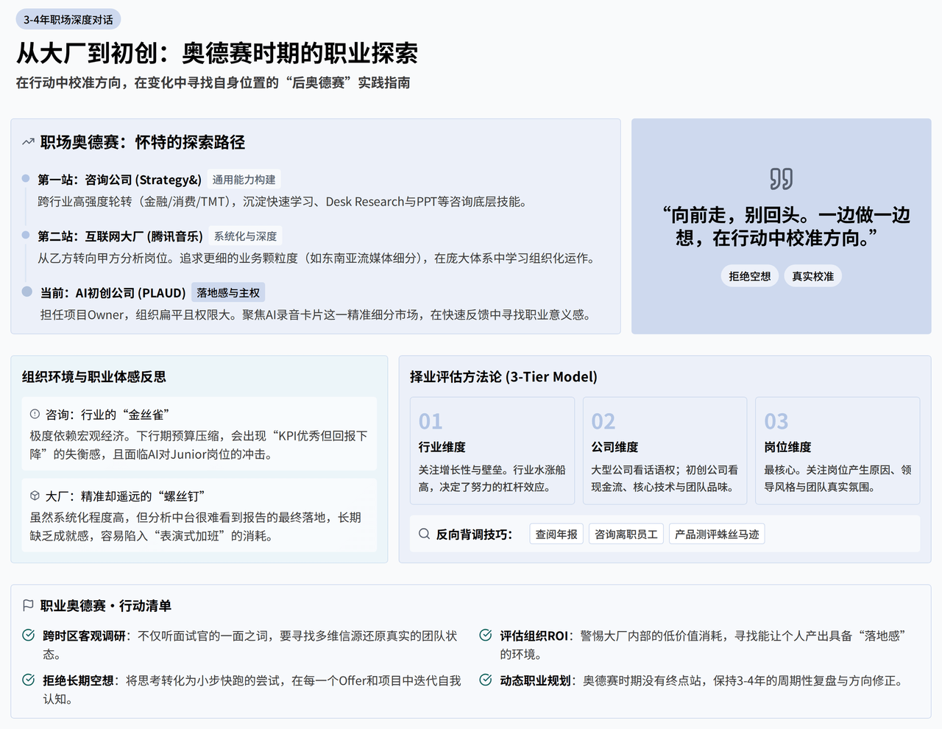Click the text mentioning Desk Research与PPT
942x729 pixels.
coord(283,202)
